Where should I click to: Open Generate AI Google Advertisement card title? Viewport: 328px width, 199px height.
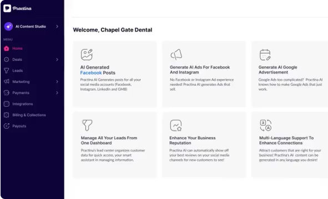[x=278, y=70]
